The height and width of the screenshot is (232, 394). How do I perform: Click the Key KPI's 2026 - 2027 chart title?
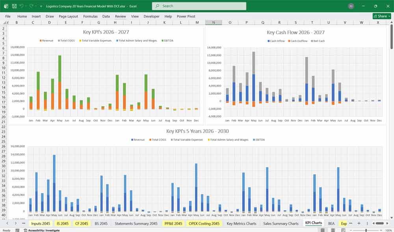click(x=106, y=32)
